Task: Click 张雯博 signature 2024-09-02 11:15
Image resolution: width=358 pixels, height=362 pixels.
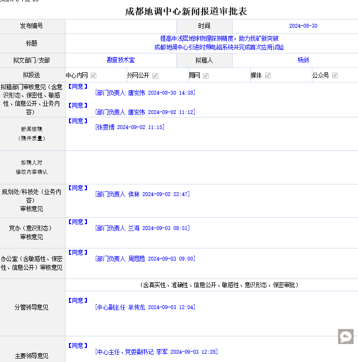Action: pyautogui.click(x=130, y=127)
